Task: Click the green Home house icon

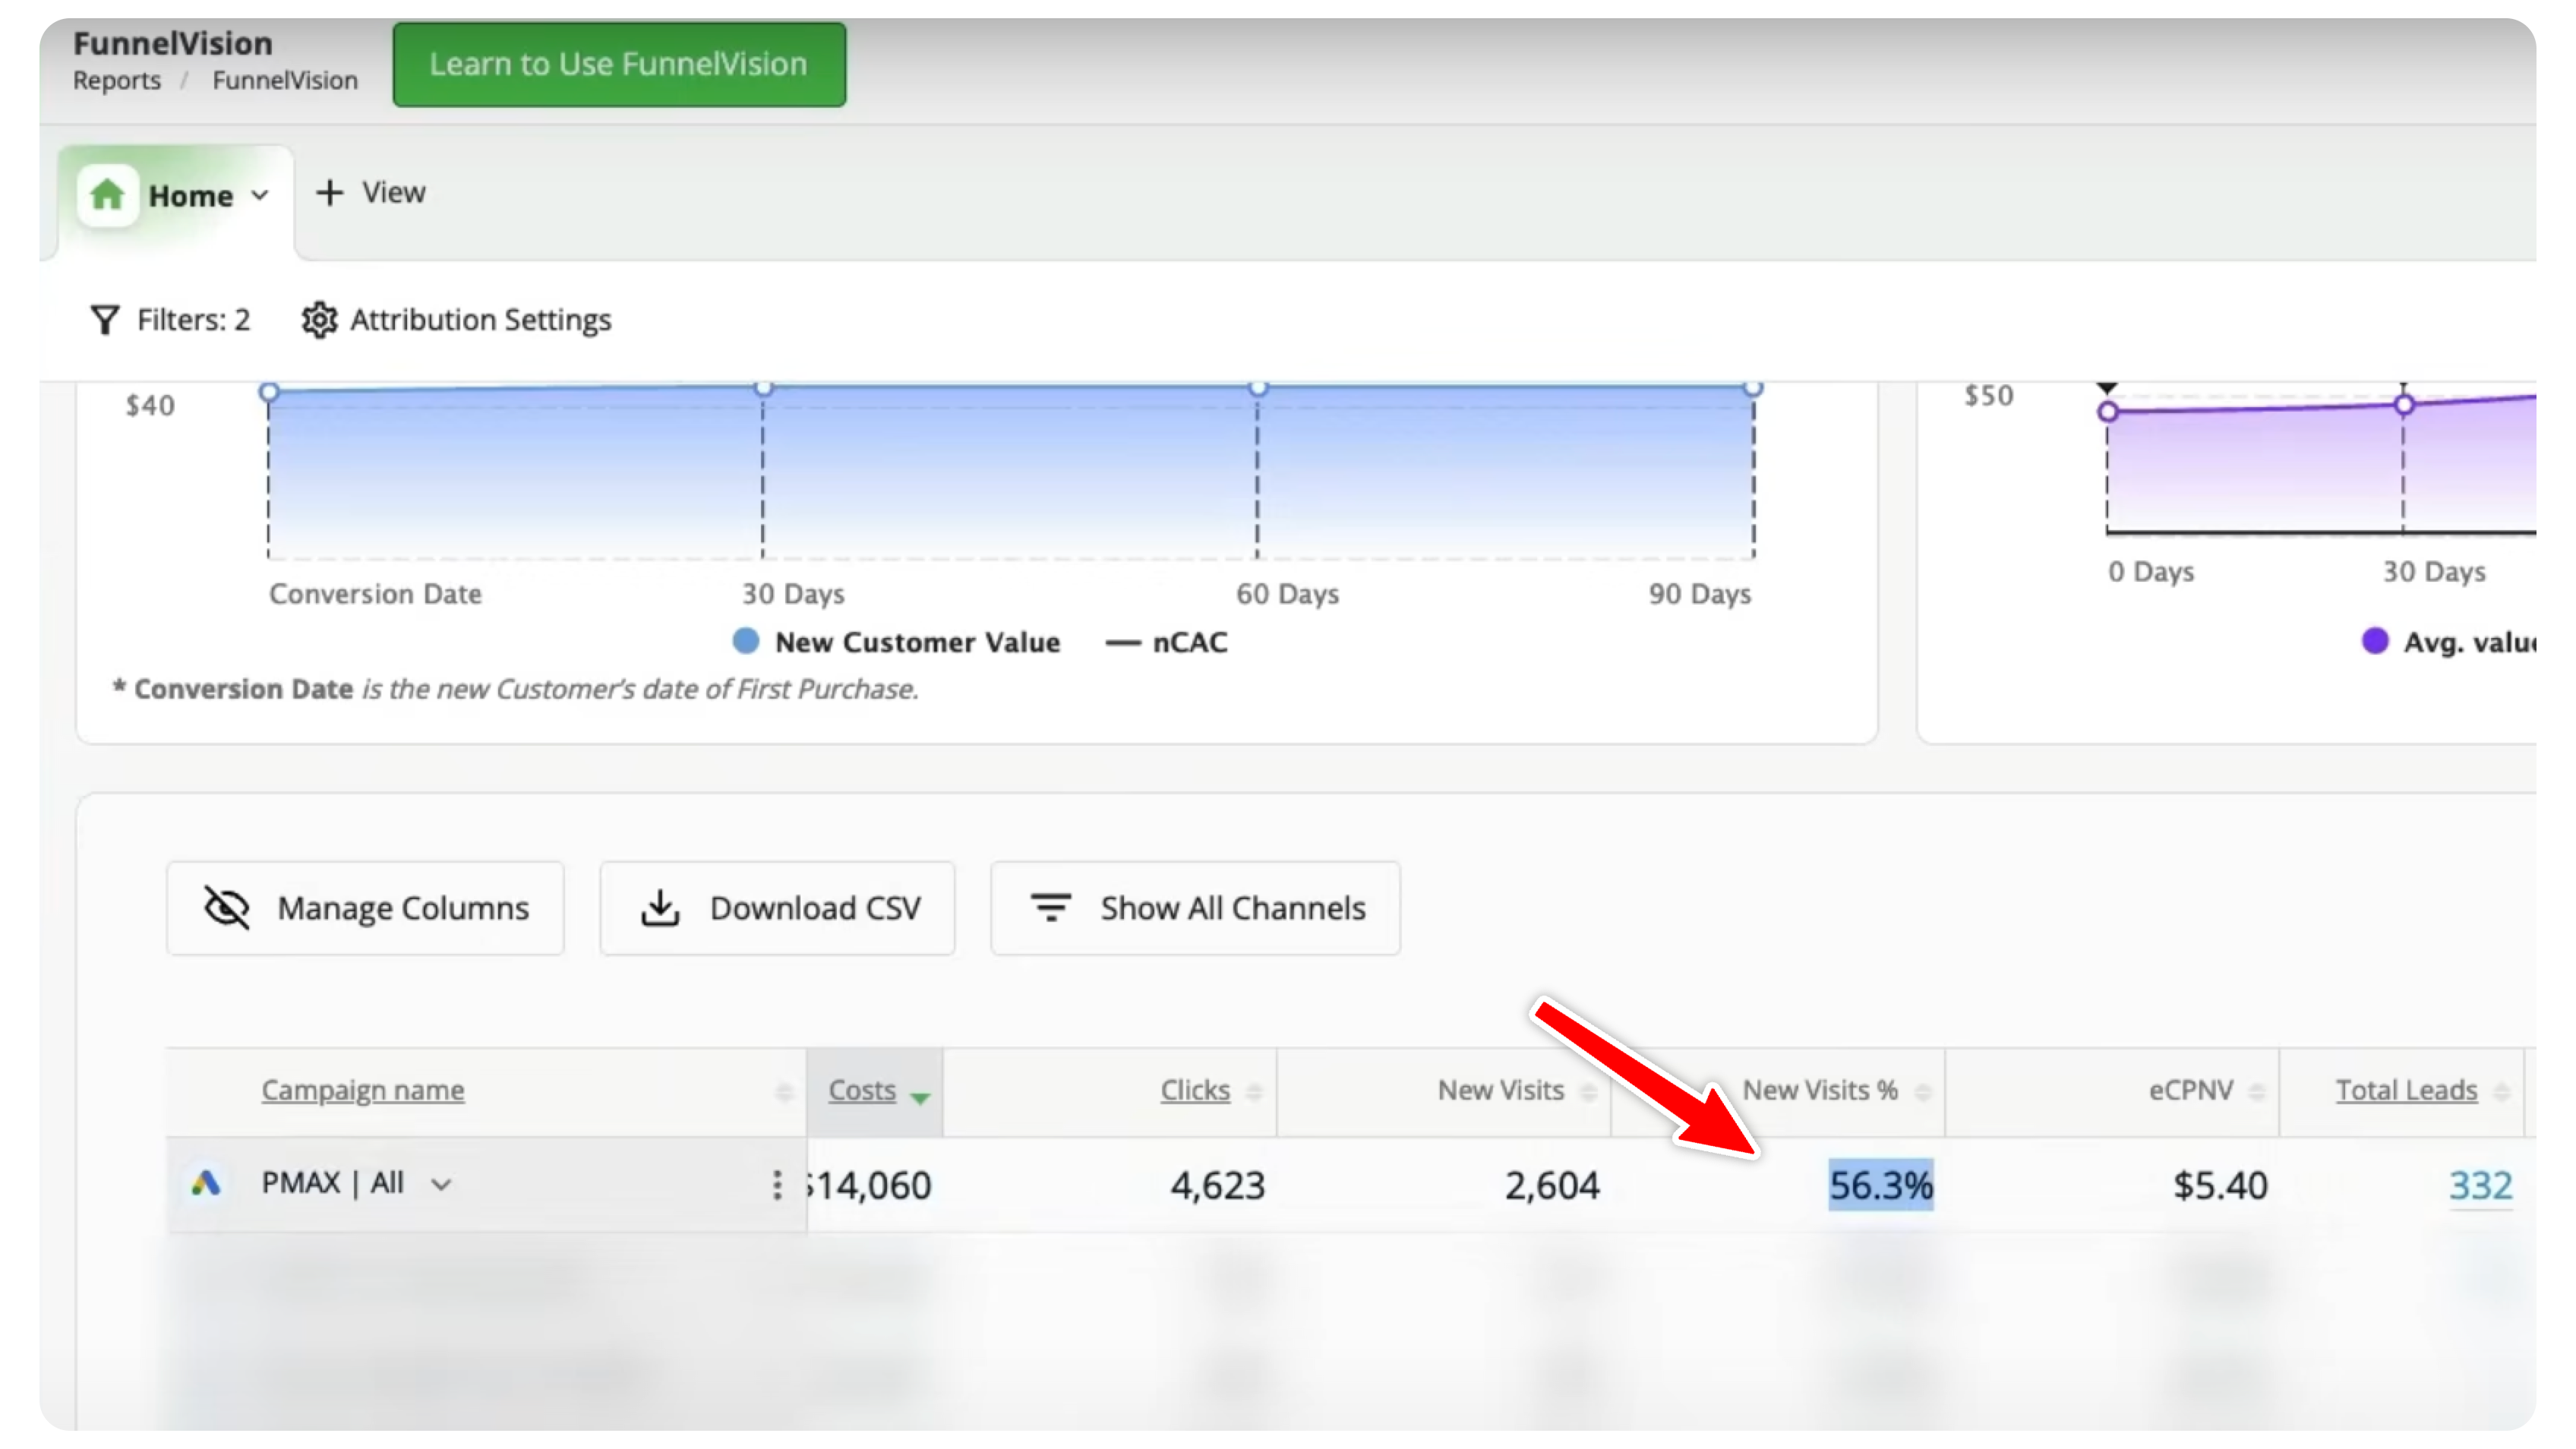Action: click(x=108, y=195)
